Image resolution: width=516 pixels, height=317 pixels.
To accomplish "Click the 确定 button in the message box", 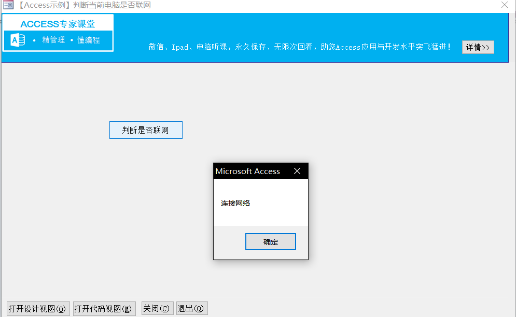I will pyautogui.click(x=271, y=242).
